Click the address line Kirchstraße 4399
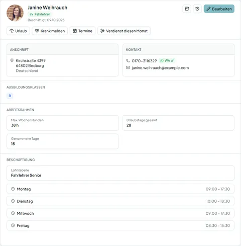The width and height of the screenshot is (241, 246). click(31, 60)
